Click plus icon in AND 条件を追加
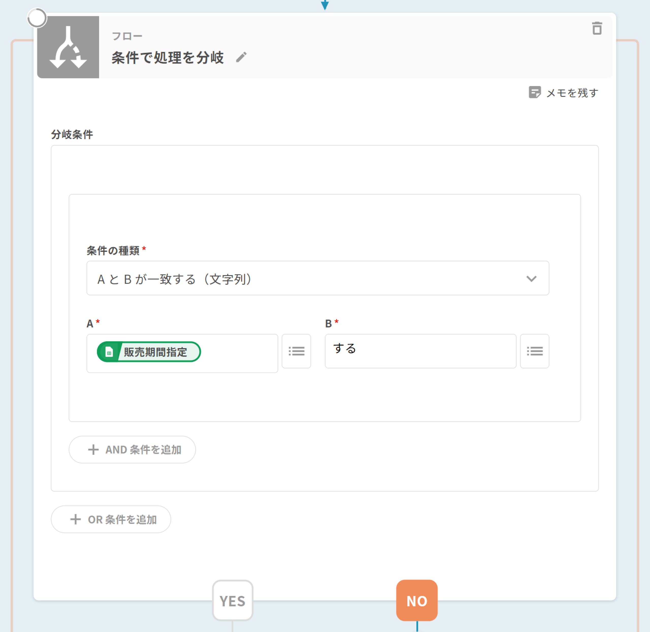Screen dimensions: 650x632 point(93,449)
